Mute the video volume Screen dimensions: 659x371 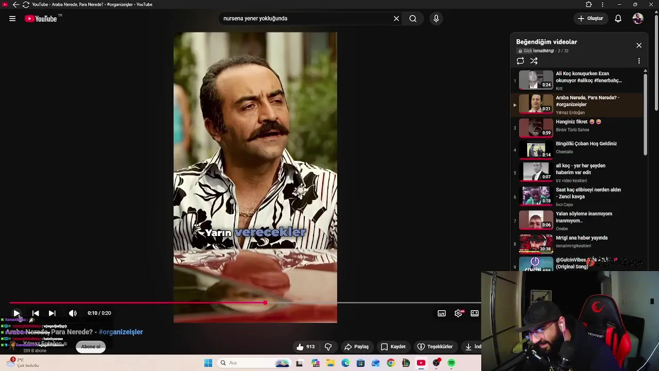[73, 313]
